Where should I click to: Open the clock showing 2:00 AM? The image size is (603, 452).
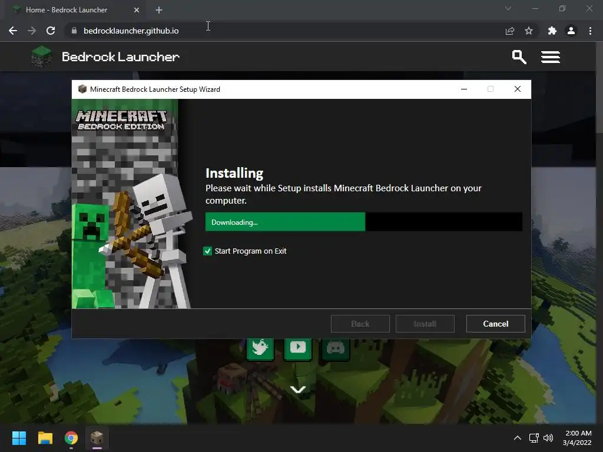point(577,438)
